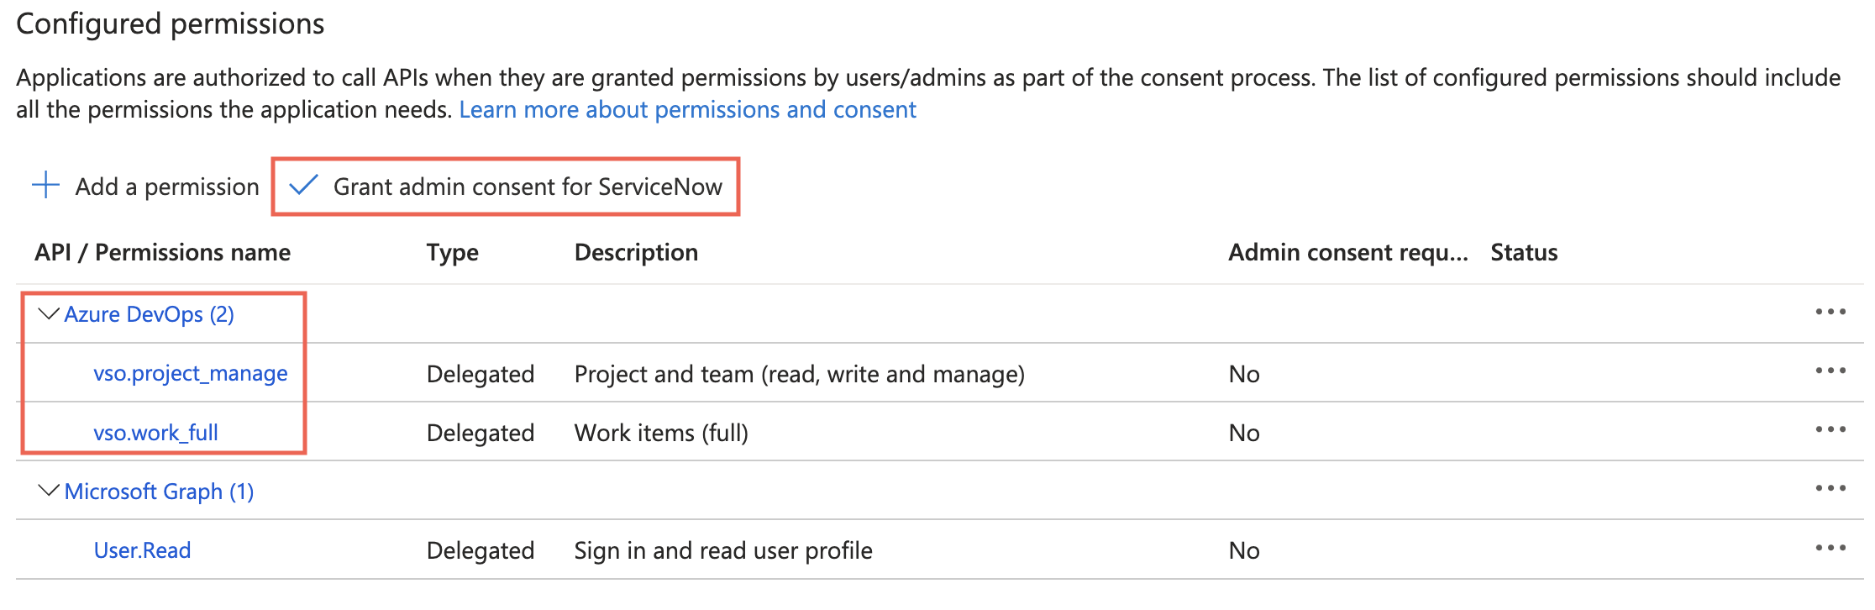
Task: Click the Configured permissions heading
Action: [170, 24]
